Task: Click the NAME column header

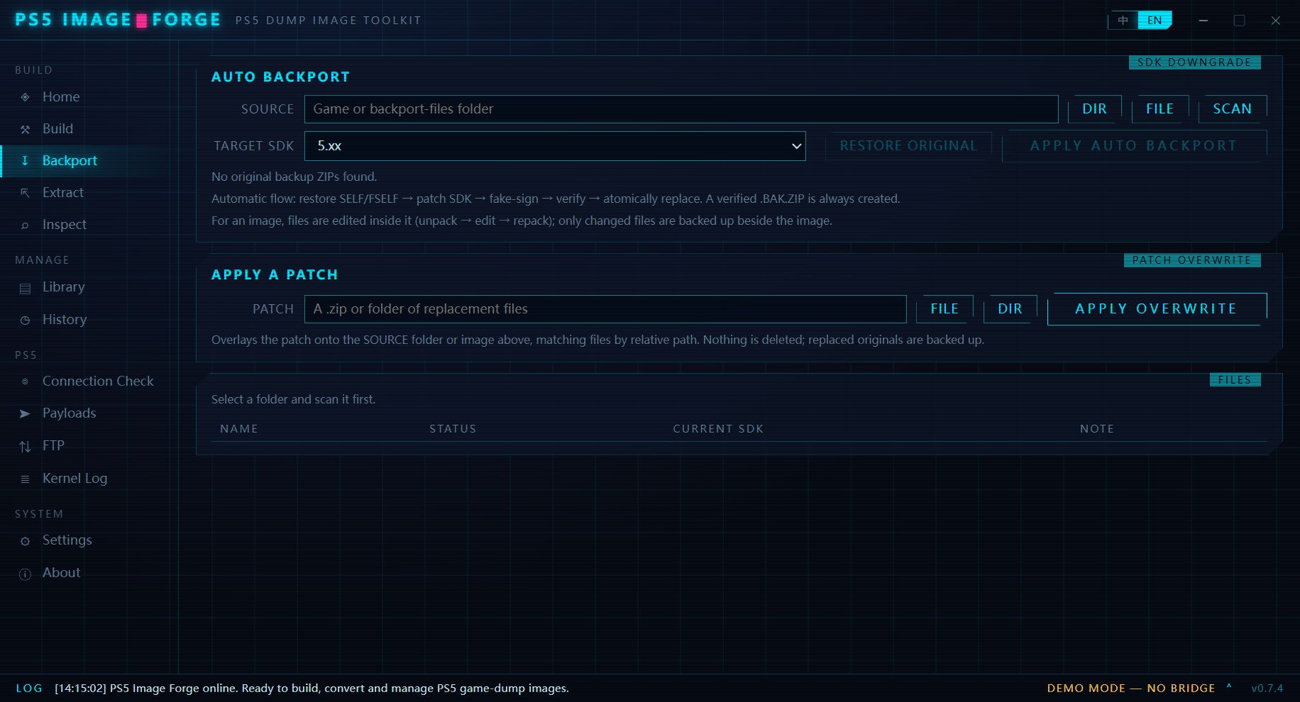Action: point(239,429)
